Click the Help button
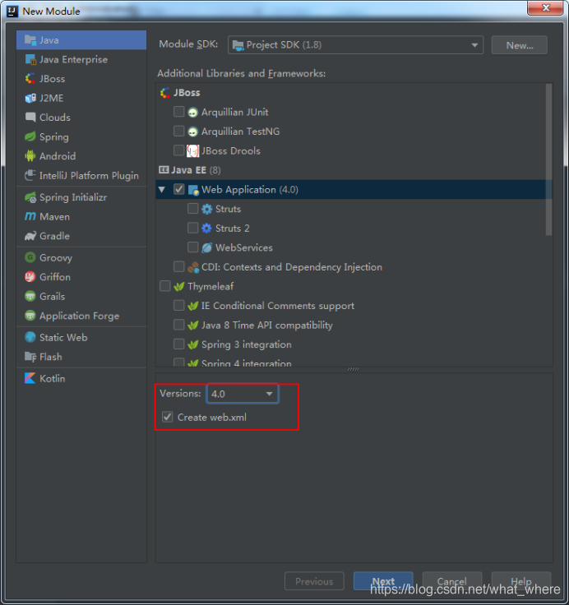The height and width of the screenshot is (605, 569). coord(521,580)
